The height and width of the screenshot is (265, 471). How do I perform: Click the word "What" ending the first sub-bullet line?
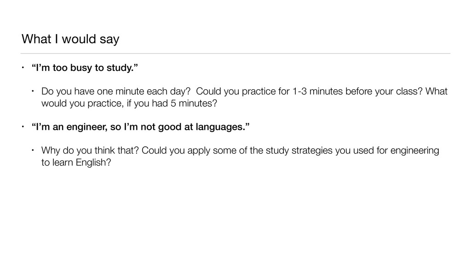click(x=436, y=92)
